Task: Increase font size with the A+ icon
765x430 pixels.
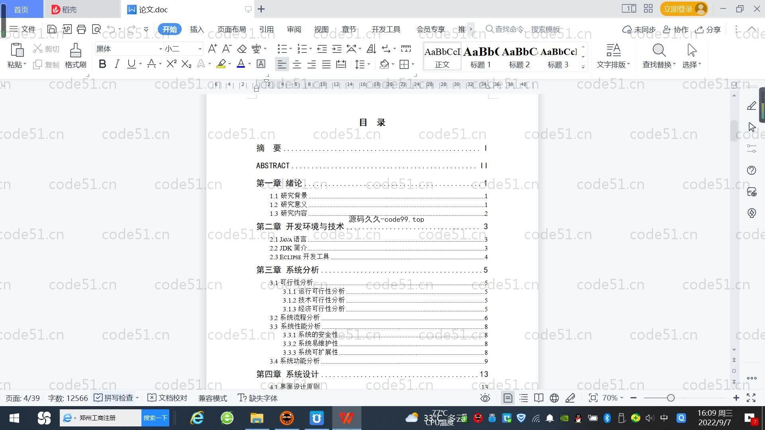Action: 212,49
